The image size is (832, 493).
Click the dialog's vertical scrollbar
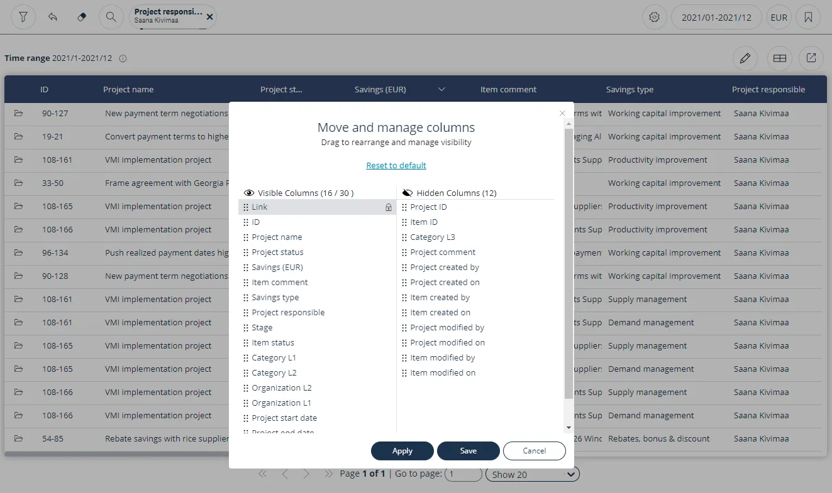click(569, 264)
